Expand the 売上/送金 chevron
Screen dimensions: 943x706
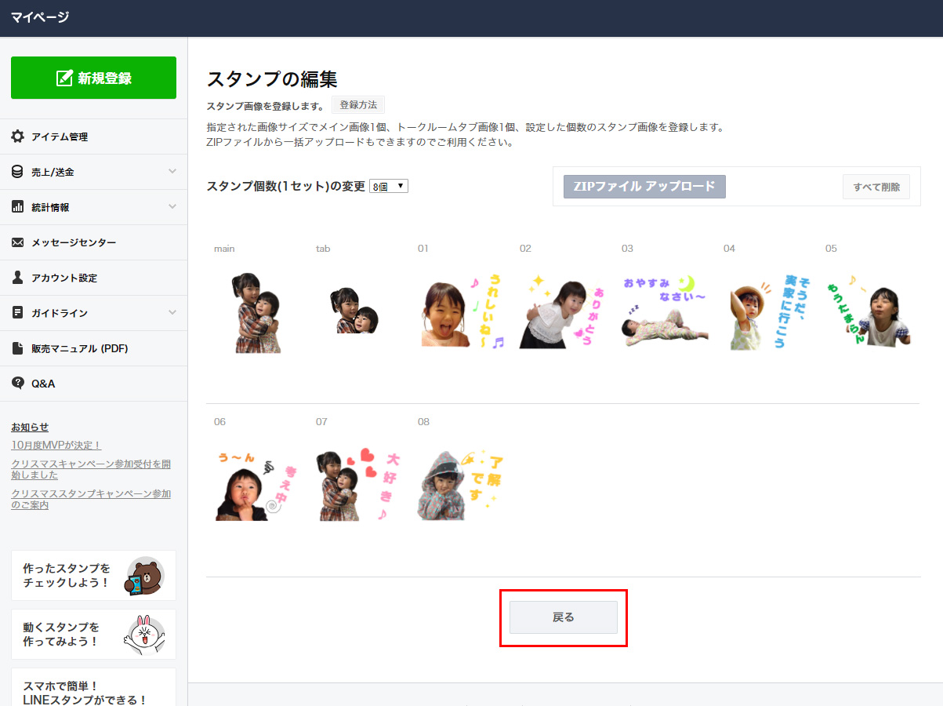[172, 172]
